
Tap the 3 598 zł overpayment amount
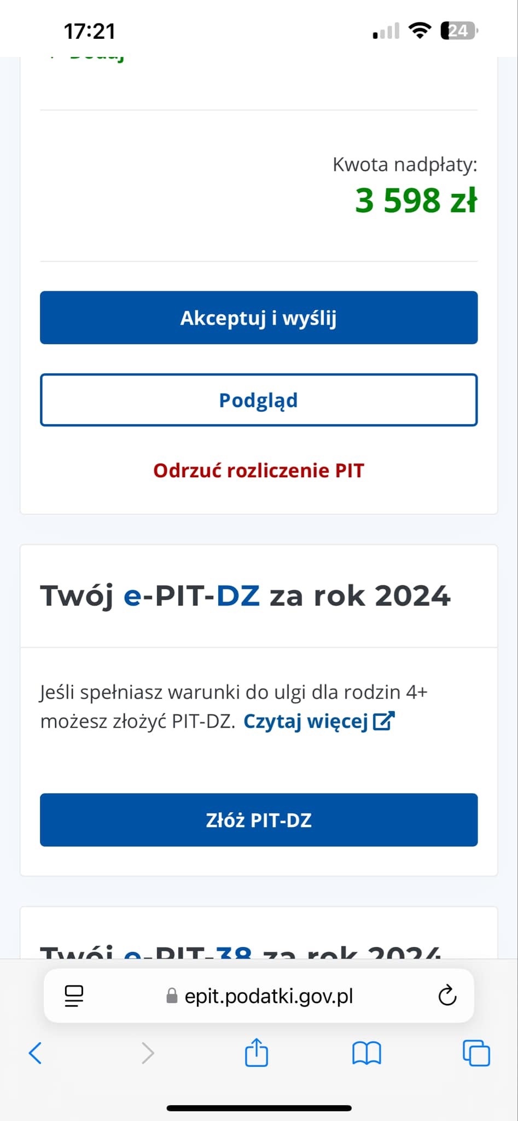(416, 200)
